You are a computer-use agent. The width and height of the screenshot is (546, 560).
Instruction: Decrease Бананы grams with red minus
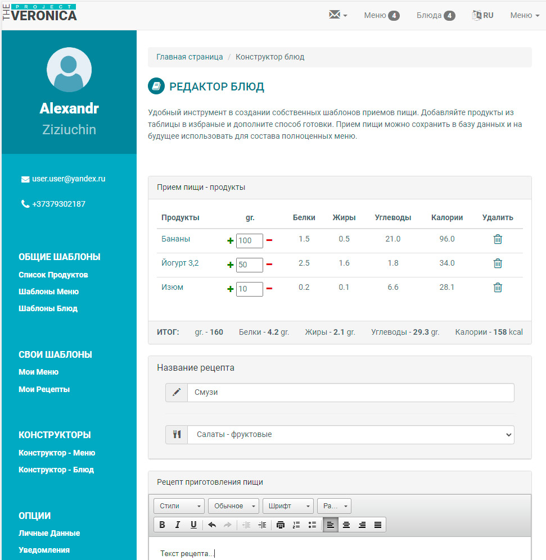(269, 241)
